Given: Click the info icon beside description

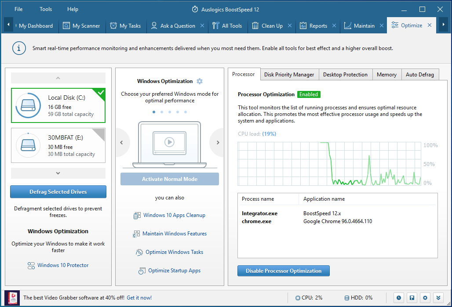Looking at the screenshot, I should coord(19,48).
